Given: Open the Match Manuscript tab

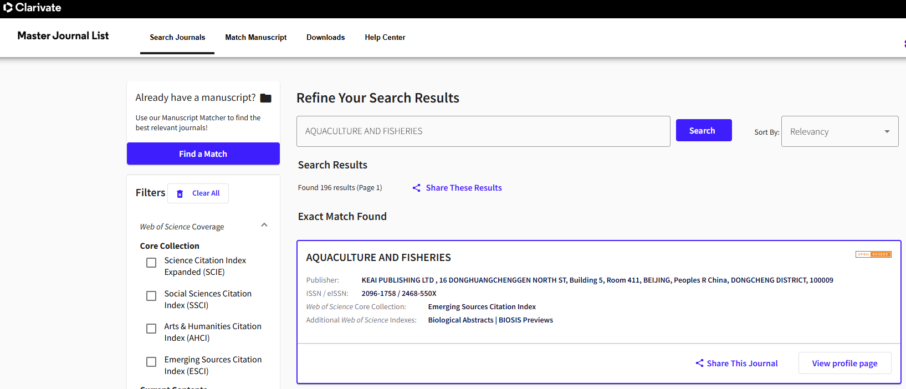Looking at the screenshot, I should [255, 38].
